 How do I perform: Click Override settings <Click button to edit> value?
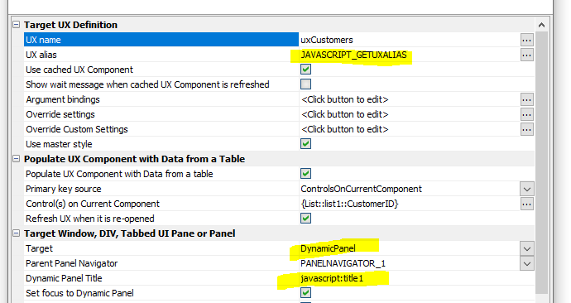pos(345,114)
